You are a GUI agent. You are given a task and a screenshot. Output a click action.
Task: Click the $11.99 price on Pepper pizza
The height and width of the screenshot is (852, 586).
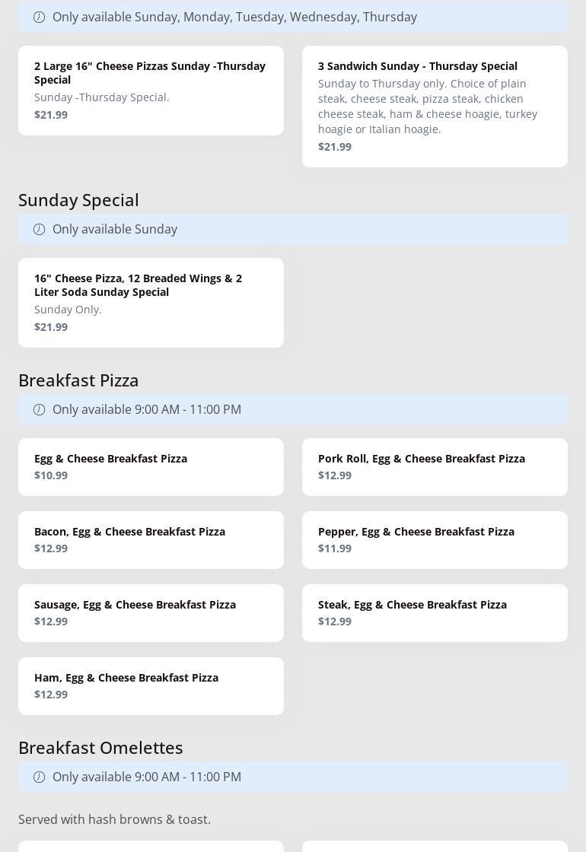pyautogui.click(x=335, y=548)
